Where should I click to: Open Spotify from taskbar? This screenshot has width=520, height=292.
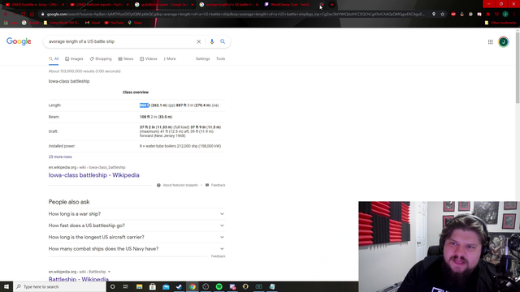[219, 286]
